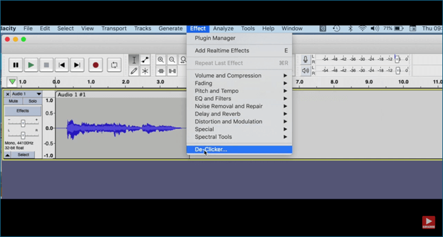Screen dimensions: 443x237
Task: Open the View menu
Action: (88, 29)
